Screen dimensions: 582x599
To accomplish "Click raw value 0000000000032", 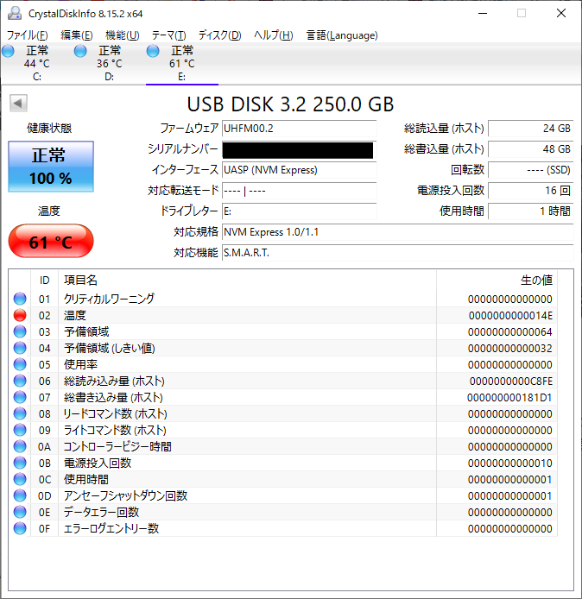I will [x=510, y=349].
